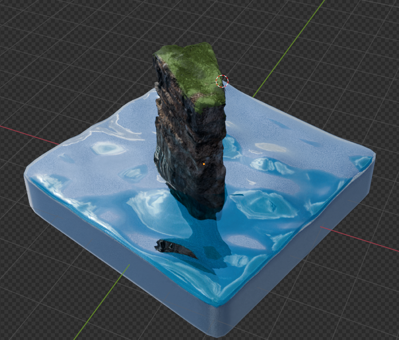Click the orange object origin dot

pyautogui.click(x=204, y=164)
